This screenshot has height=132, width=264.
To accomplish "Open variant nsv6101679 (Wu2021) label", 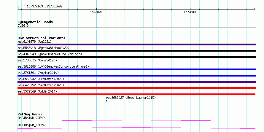I will pyautogui.click(x=35, y=42).
